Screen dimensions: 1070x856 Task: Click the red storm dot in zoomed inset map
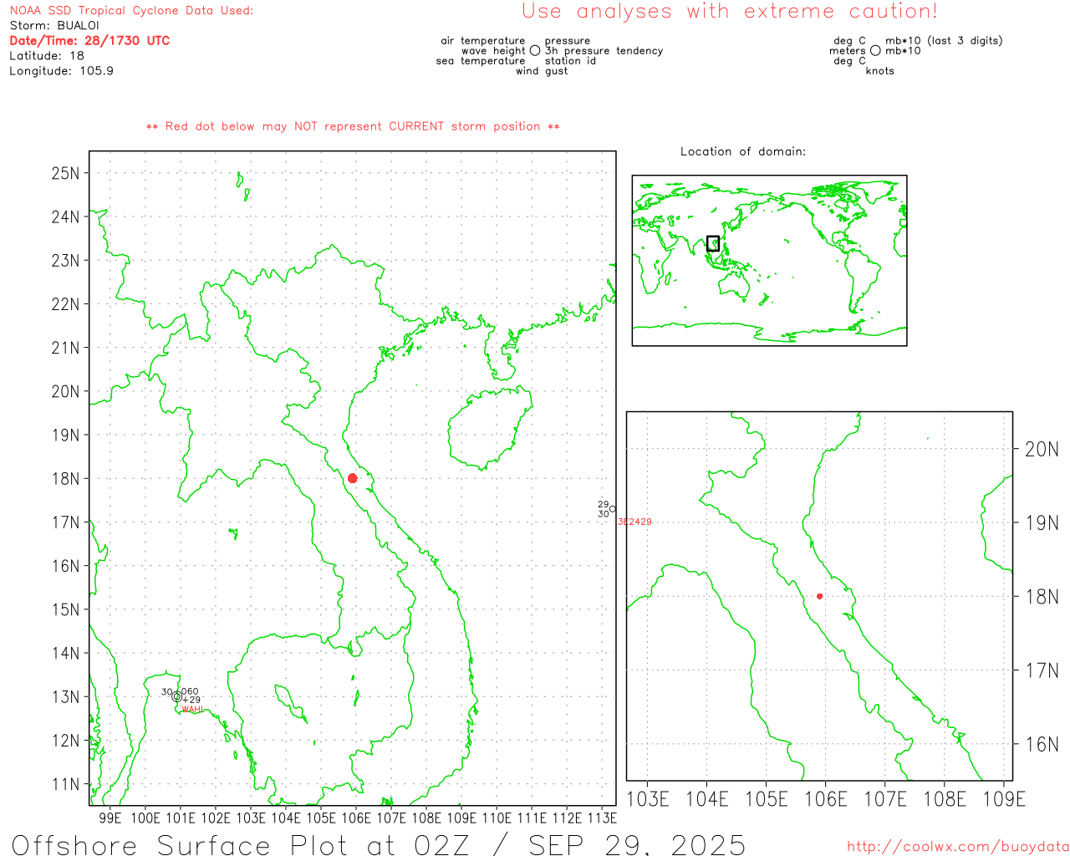tap(819, 596)
